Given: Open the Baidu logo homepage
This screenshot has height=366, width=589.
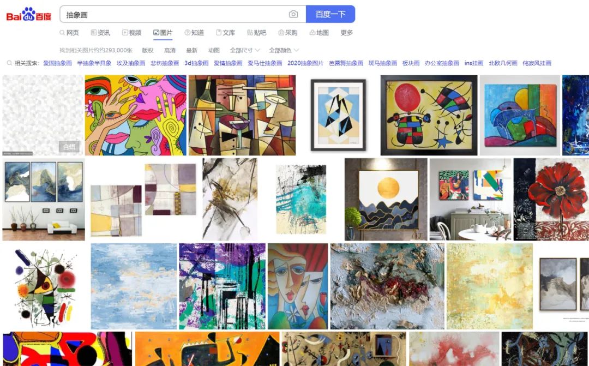Looking at the screenshot, I should 29,15.
